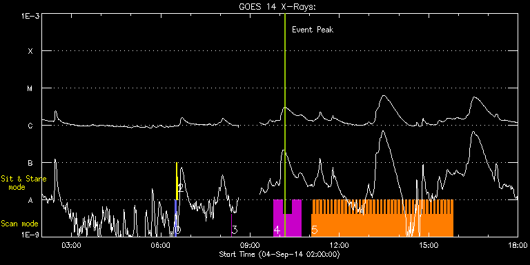
Task: Click the 15:00 time tick label
Action: (x=429, y=246)
